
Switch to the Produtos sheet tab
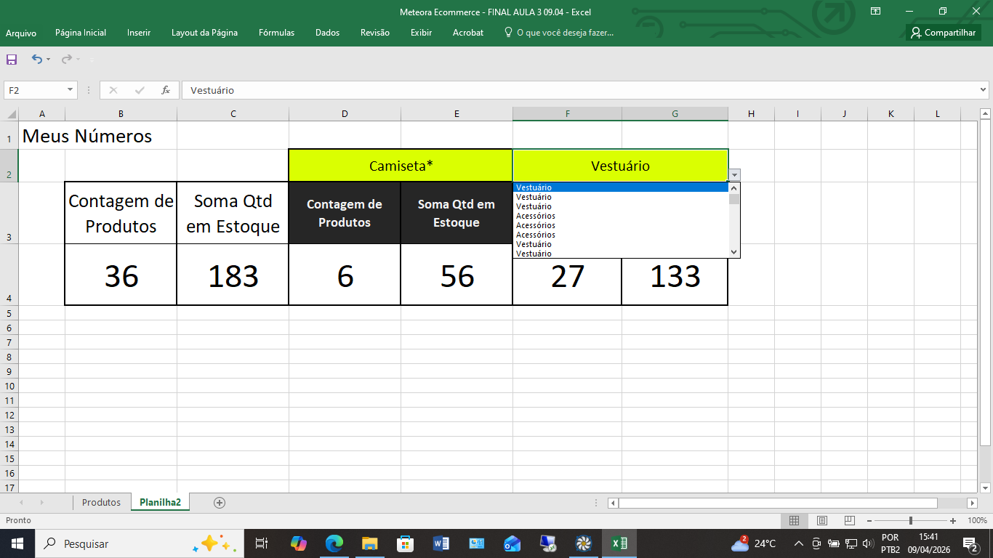(101, 502)
